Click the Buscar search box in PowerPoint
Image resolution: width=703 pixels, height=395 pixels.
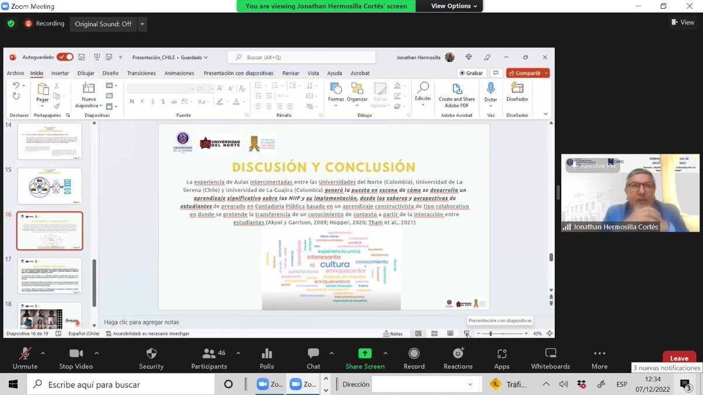tap(302, 57)
